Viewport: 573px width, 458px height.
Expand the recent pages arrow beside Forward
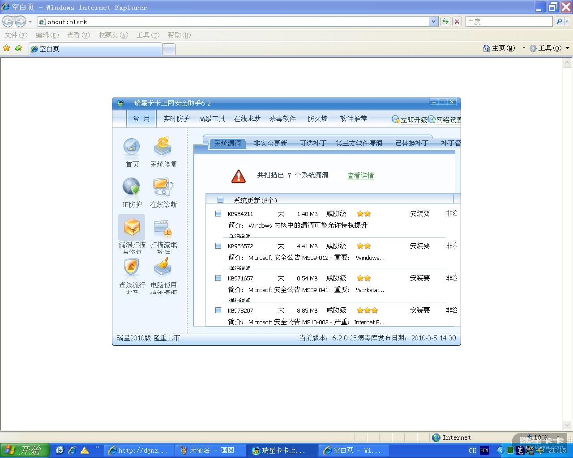click(x=30, y=21)
